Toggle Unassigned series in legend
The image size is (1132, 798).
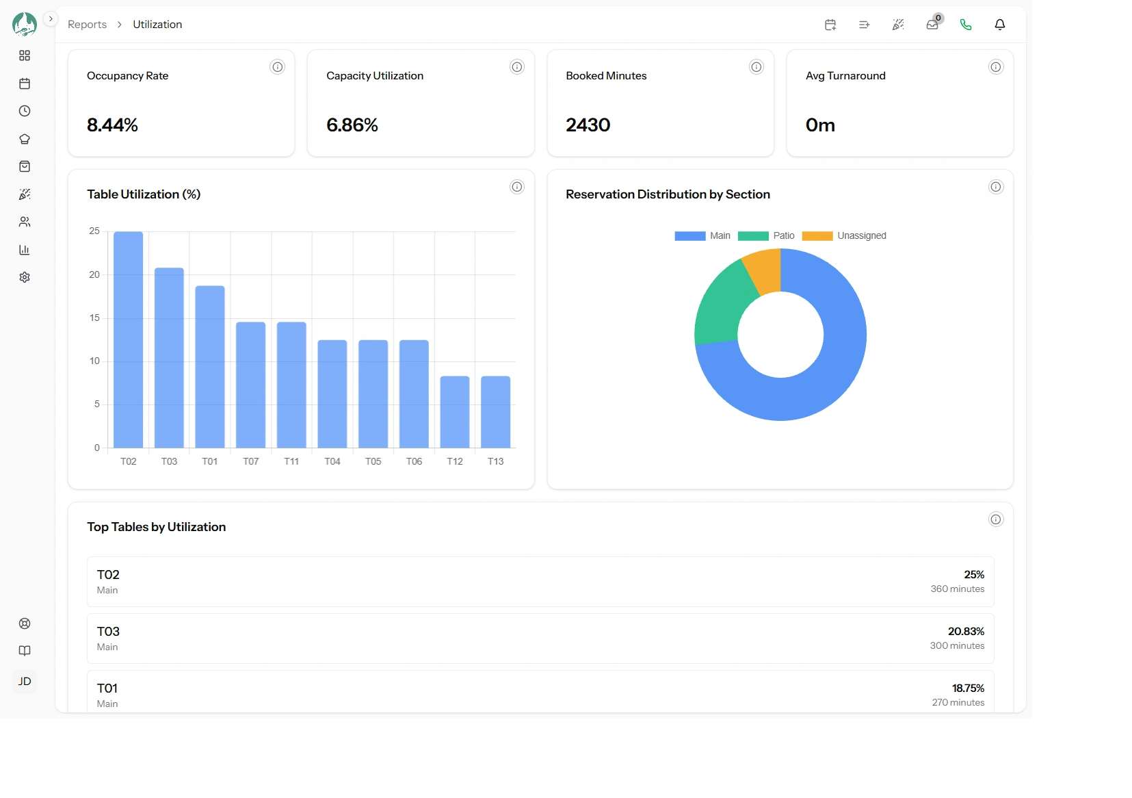844,235
